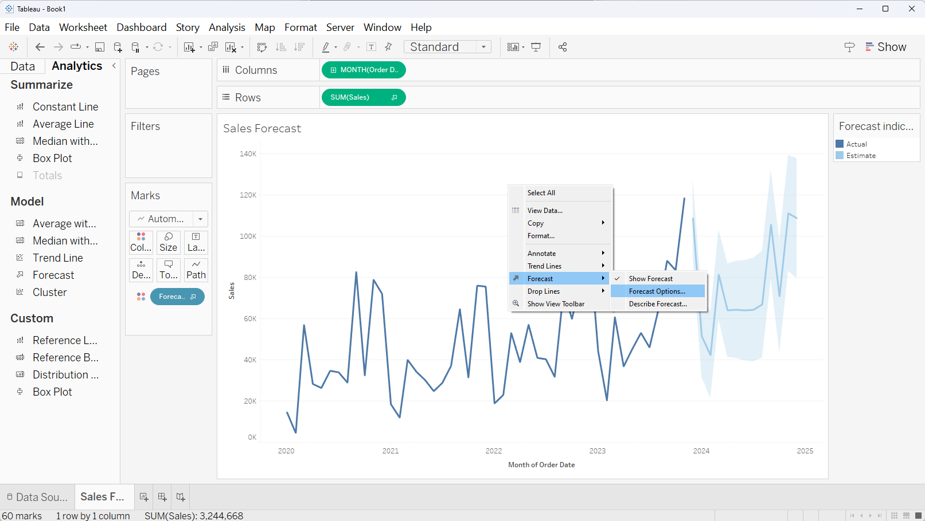Click the New Data Source icon

coord(118,47)
